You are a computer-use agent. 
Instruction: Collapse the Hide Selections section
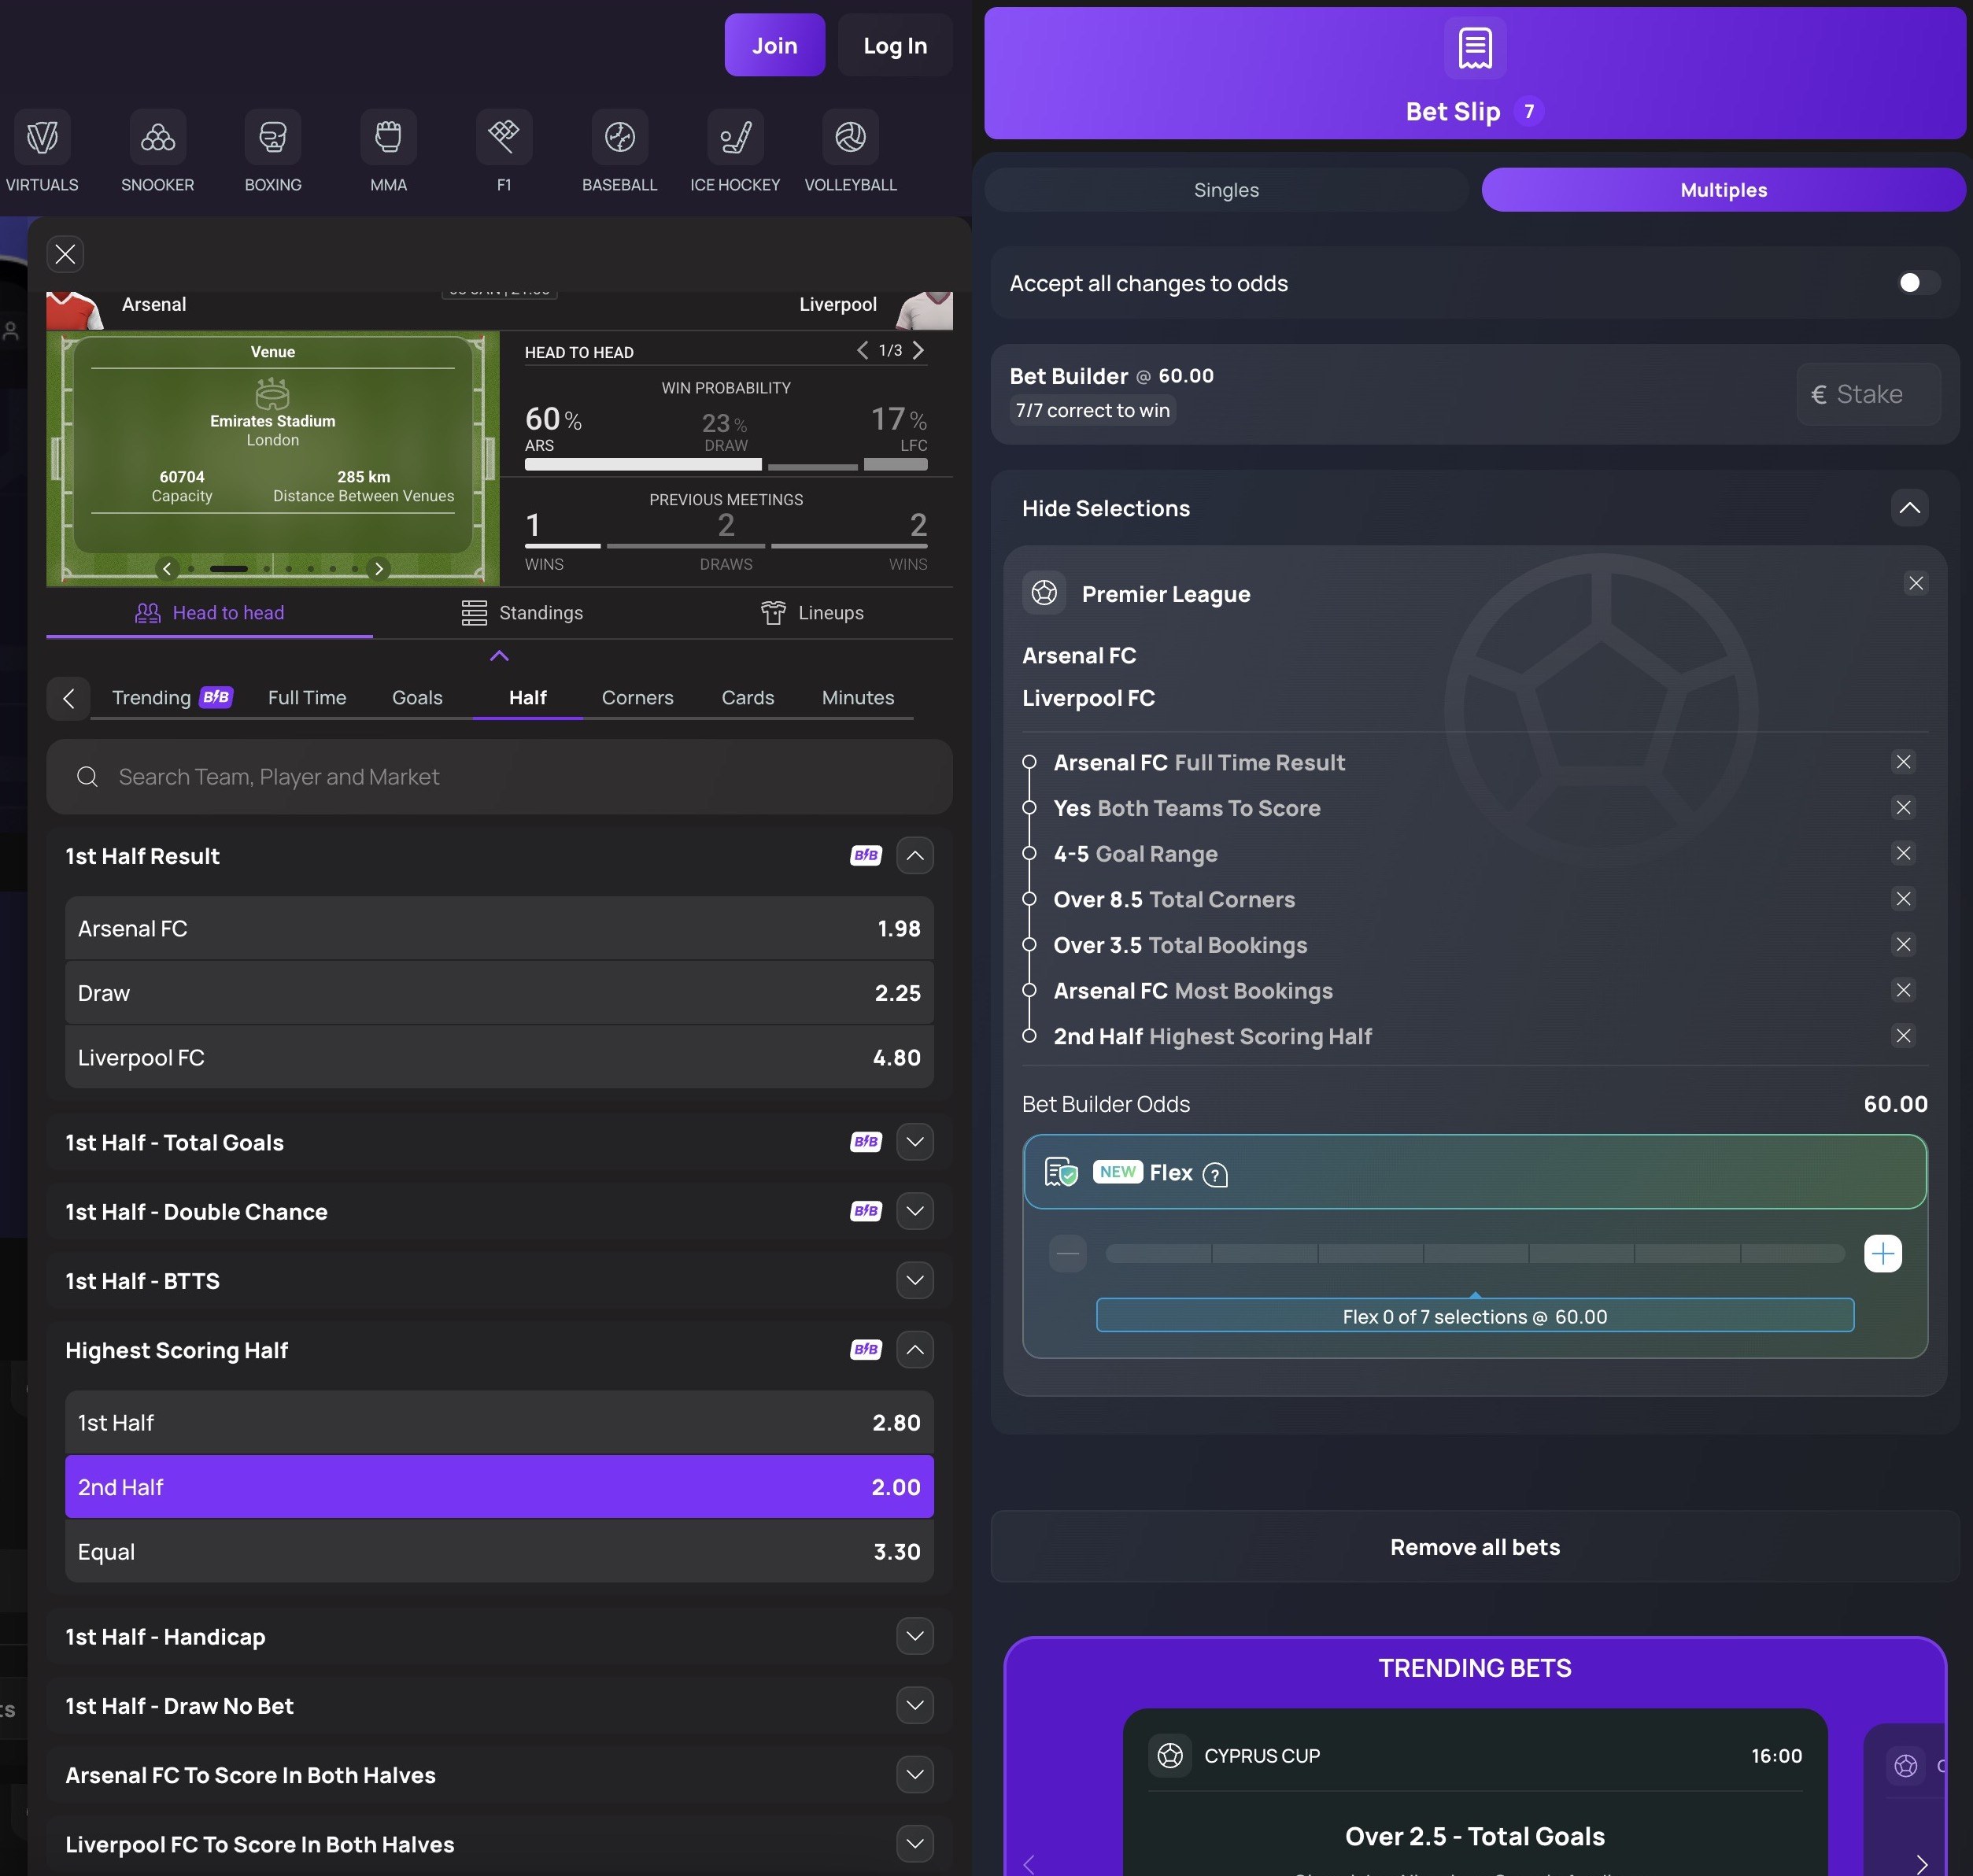click(1909, 508)
